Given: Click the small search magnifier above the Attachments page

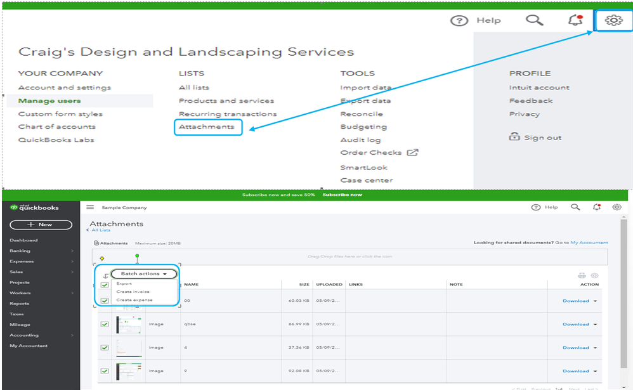Looking at the screenshot, I should point(575,207).
